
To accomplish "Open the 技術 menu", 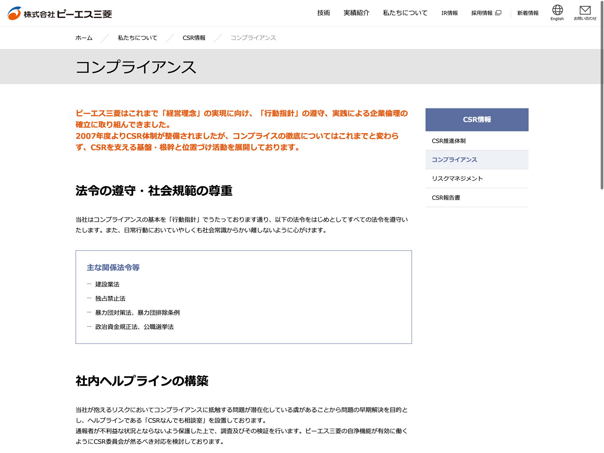I will point(324,13).
